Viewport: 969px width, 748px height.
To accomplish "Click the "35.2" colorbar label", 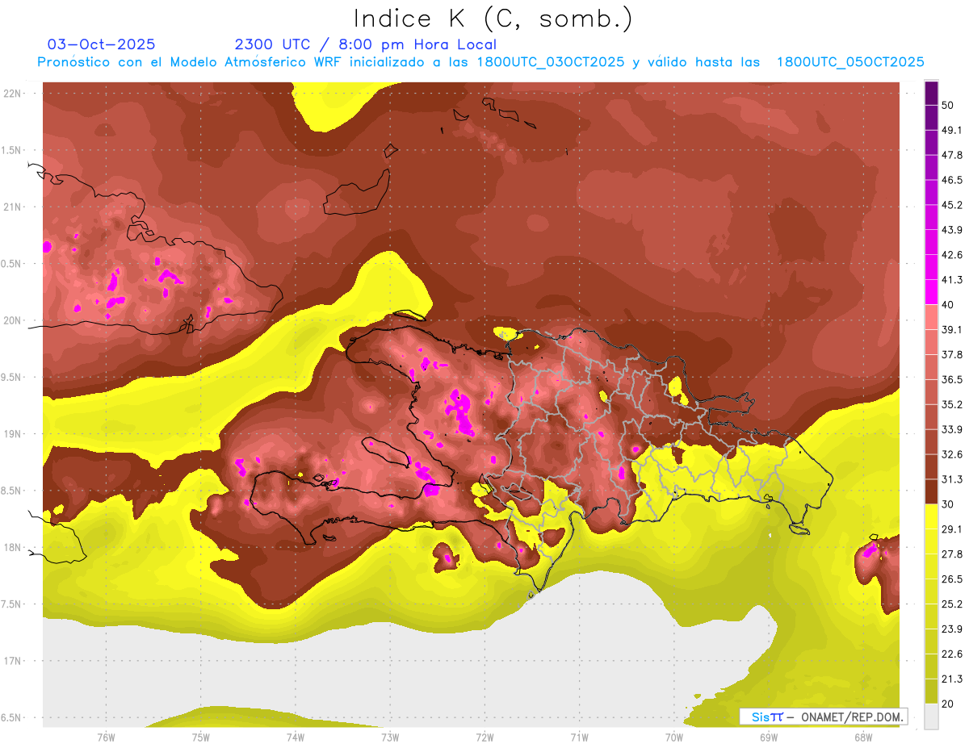I will click(x=952, y=404).
